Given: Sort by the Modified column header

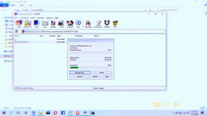Looking at the screenshot, I should click(x=79, y=36).
